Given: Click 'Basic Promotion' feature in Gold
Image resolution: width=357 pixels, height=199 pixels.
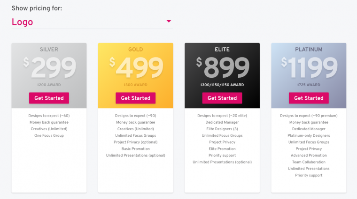Looking at the screenshot, I should (136, 149).
